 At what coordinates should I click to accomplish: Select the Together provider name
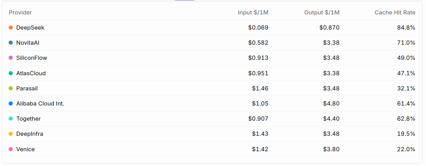29,119
